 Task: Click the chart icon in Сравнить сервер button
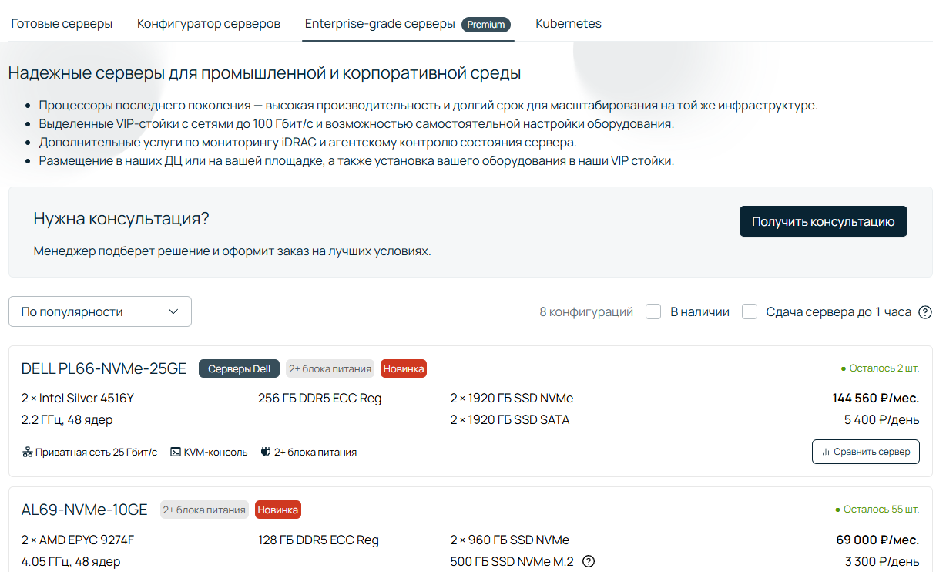coord(825,452)
